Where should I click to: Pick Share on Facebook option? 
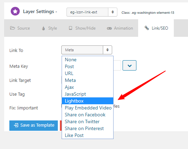[x=88, y=115]
